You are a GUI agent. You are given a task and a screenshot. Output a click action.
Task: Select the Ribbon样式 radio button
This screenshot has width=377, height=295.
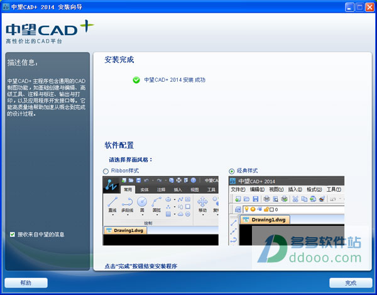[106, 171]
